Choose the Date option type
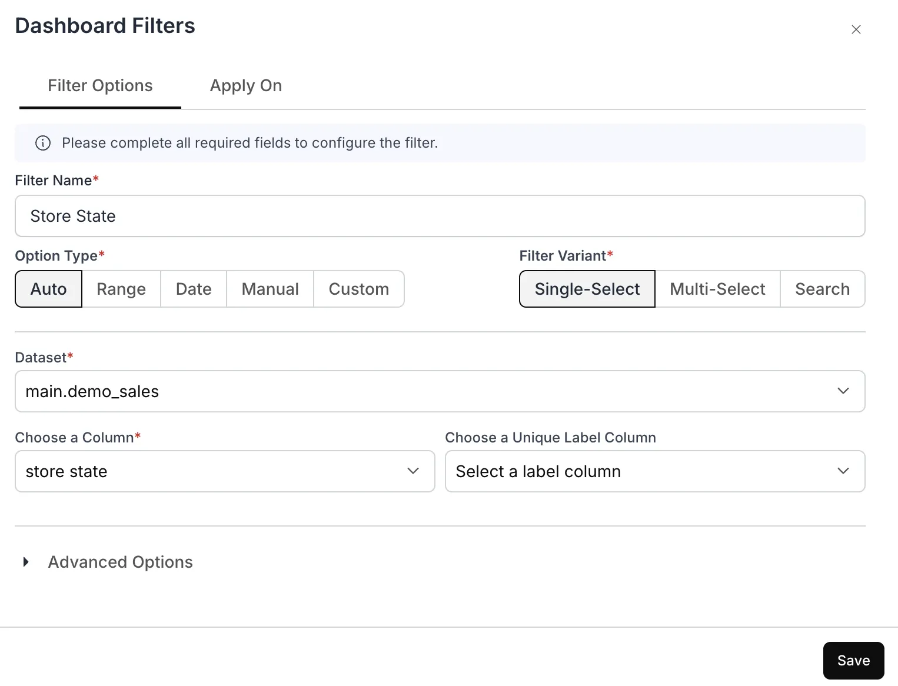 click(194, 289)
